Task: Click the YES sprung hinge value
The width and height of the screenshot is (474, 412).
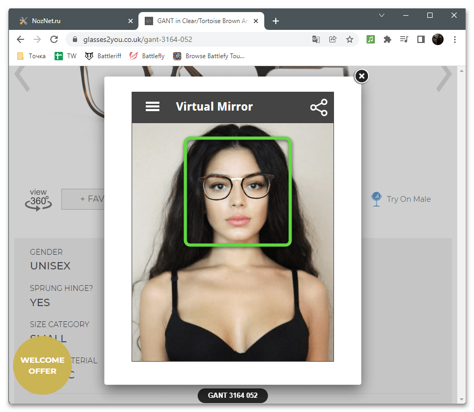Action: point(40,302)
